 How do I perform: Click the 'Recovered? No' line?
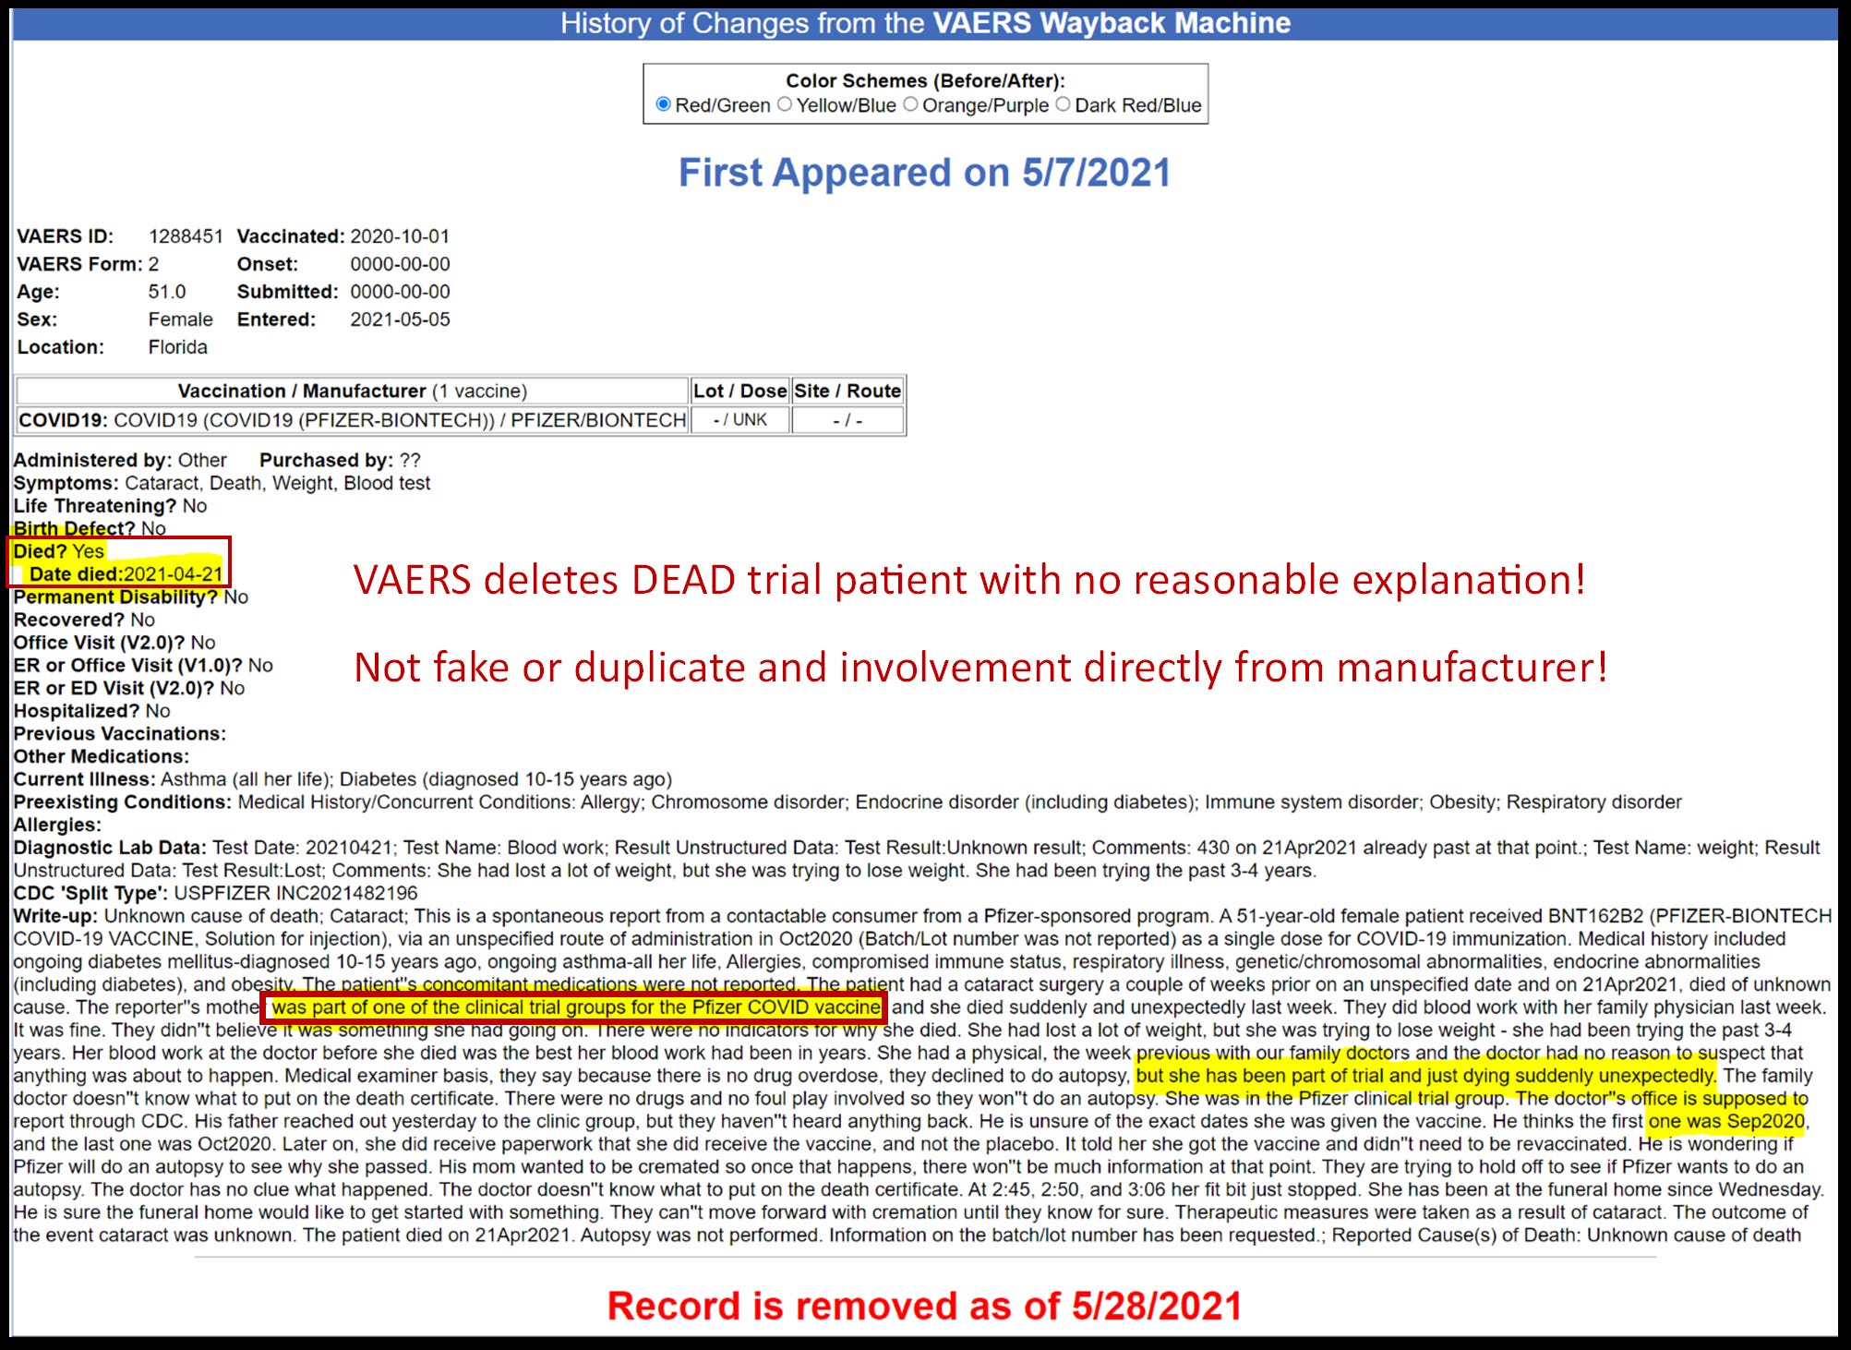point(84,620)
